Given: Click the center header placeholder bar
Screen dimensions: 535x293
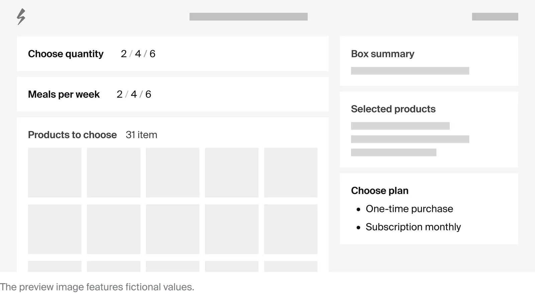Looking at the screenshot, I should 248,17.
